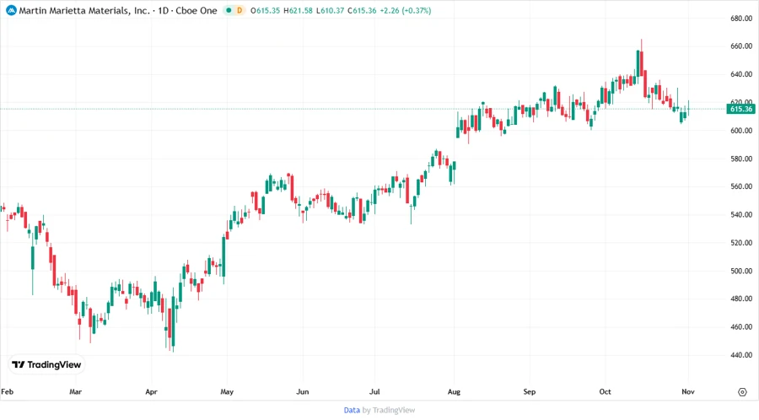Click the green market status dot
The width and height of the screenshot is (759, 420).
click(229, 10)
